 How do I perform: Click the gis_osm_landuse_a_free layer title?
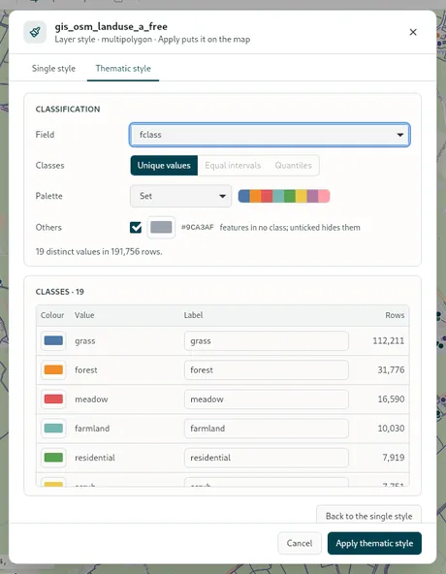(111, 27)
